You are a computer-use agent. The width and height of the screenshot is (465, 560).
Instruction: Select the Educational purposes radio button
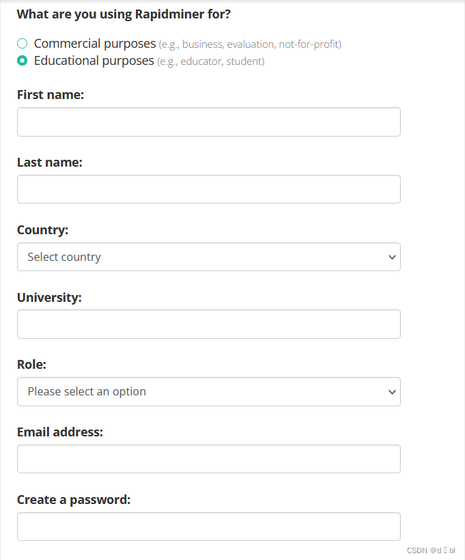coord(23,61)
